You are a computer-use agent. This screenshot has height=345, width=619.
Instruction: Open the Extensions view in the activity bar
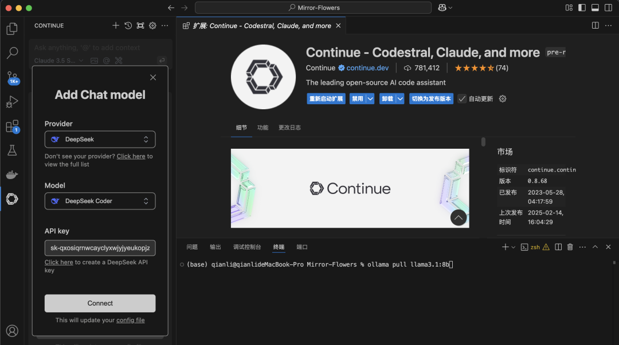pyautogui.click(x=12, y=126)
